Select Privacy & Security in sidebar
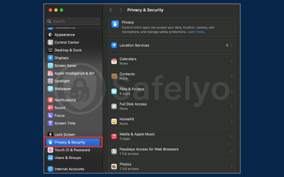The height and width of the screenshot is (177, 284). click(x=73, y=142)
